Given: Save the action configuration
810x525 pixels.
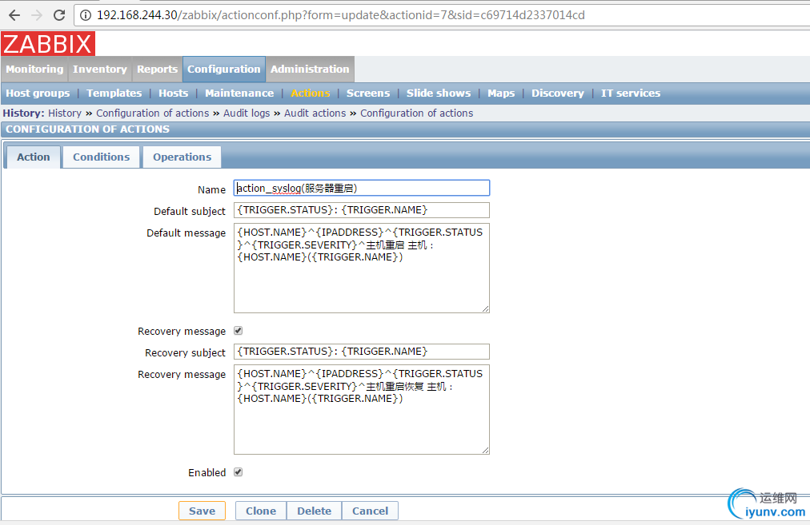Looking at the screenshot, I should (x=202, y=511).
